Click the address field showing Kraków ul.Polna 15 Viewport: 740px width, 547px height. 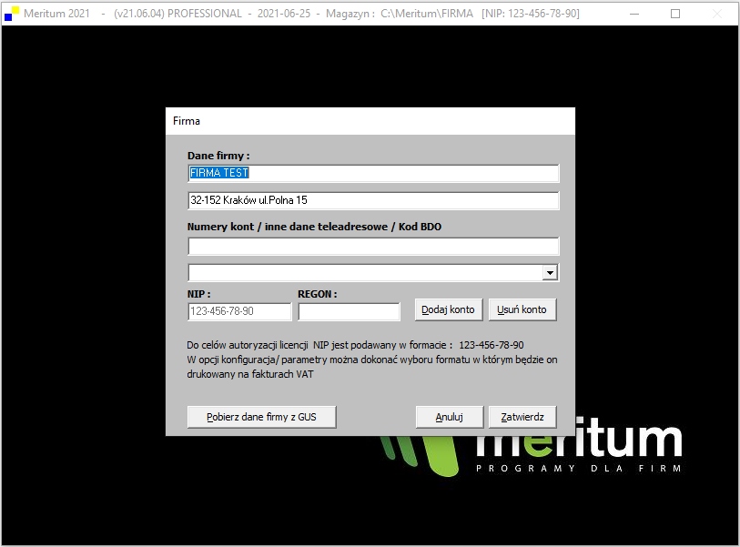[373, 200]
